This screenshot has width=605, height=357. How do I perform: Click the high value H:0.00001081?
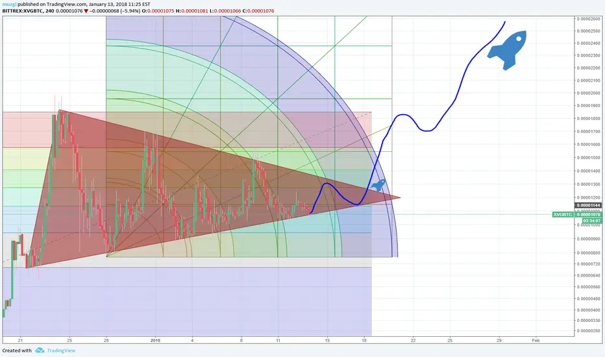click(x=191, y=11)
